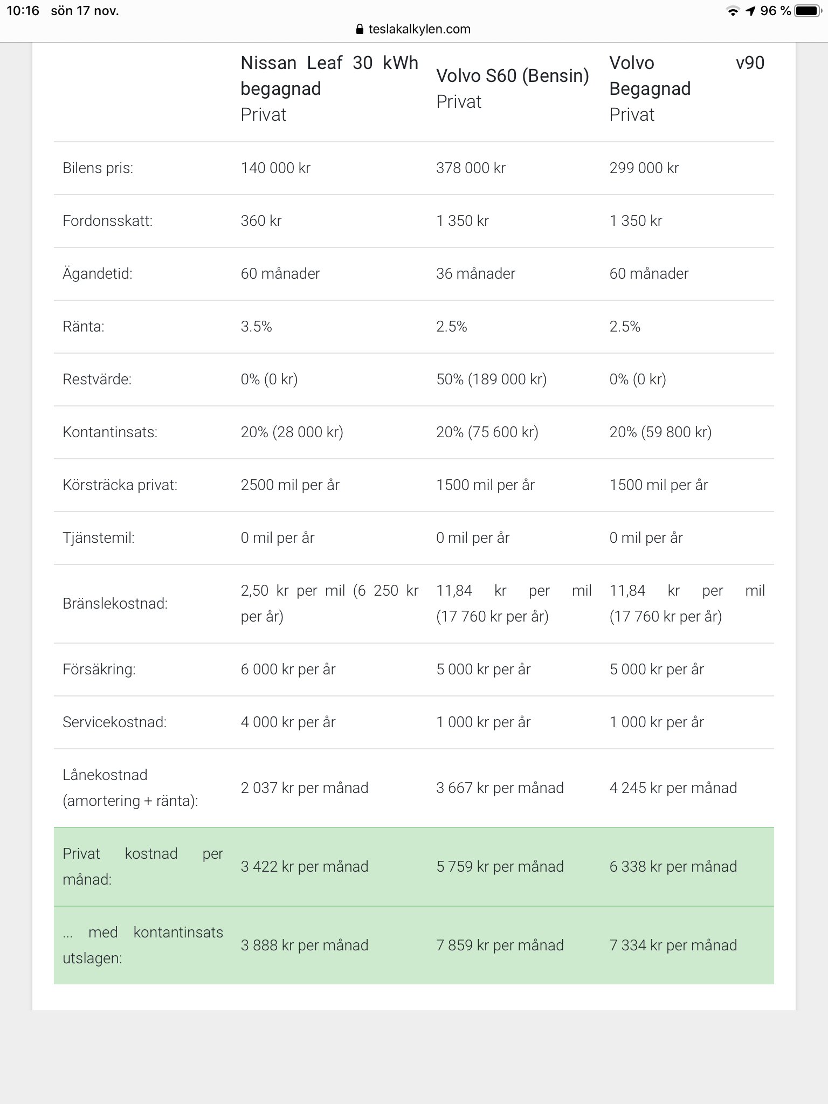The image size is (828, 1104).
Task: Tap the '2500 mil per år' value
Action: pos(290,485)
